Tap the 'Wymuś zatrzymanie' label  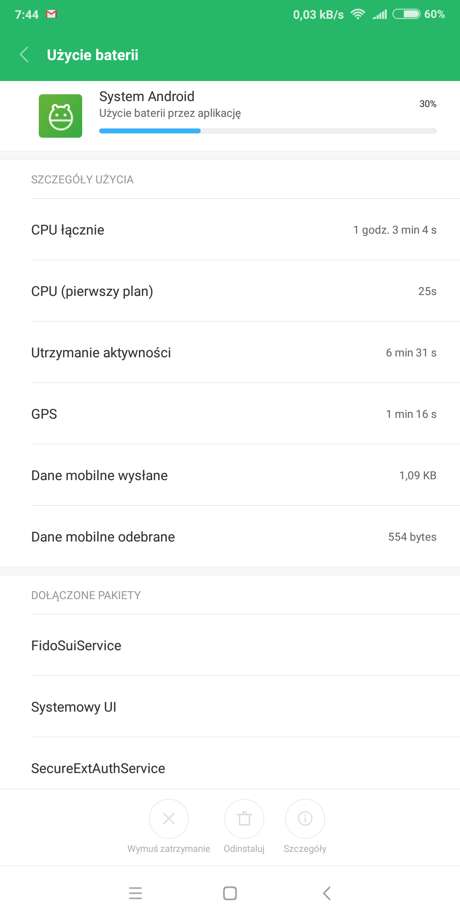coord(169,849)
